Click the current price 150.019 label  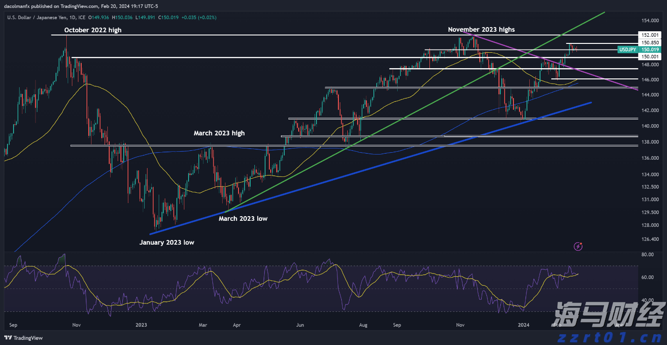pyautogui.click(x=650, y=49)
